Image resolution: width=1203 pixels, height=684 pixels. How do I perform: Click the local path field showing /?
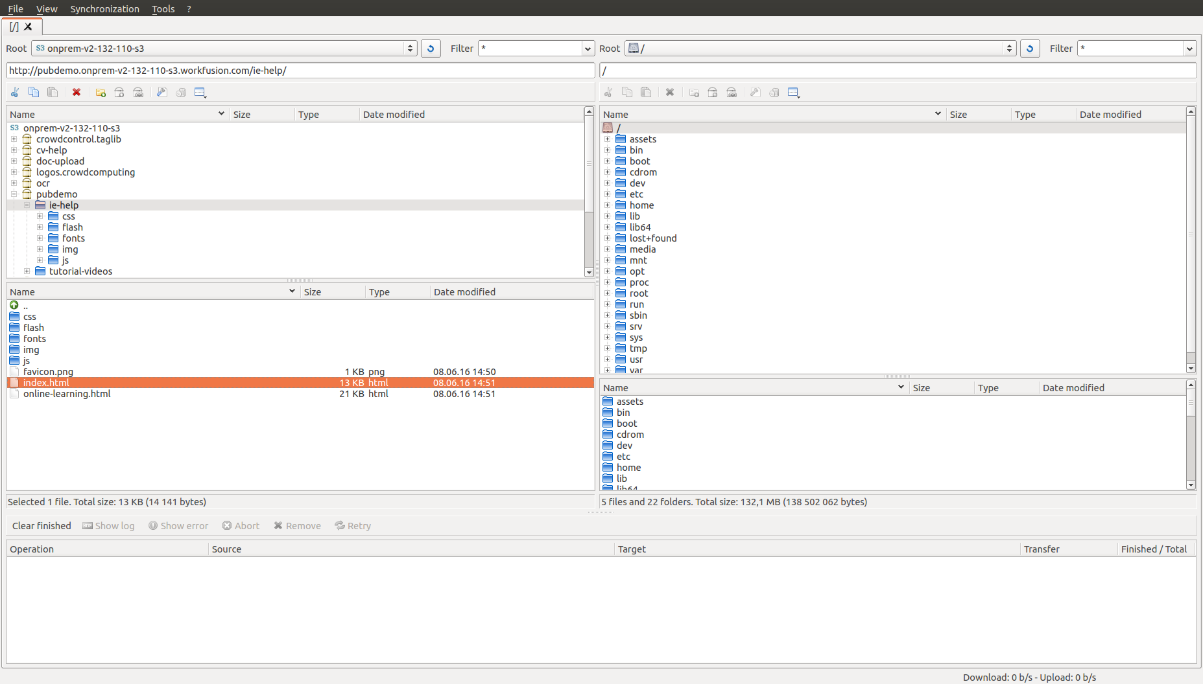tap(898, 71)
